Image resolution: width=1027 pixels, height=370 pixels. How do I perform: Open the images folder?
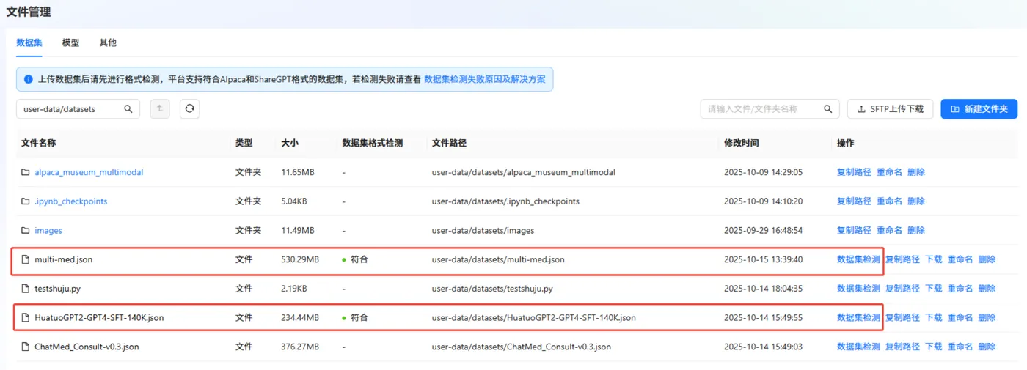[48, 231]
